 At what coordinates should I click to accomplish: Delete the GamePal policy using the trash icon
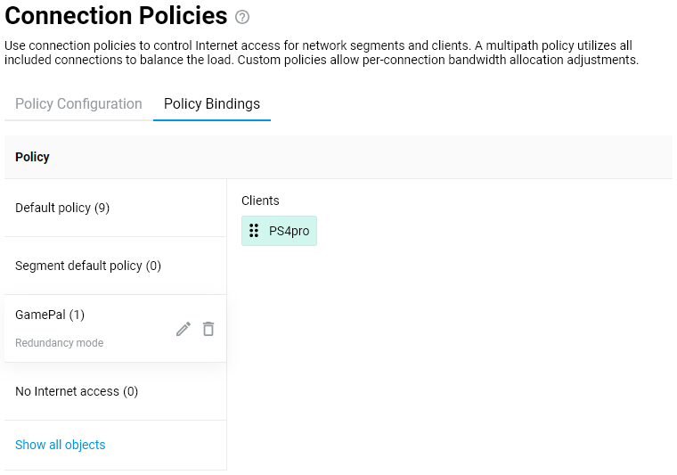(x=208, y=329)
